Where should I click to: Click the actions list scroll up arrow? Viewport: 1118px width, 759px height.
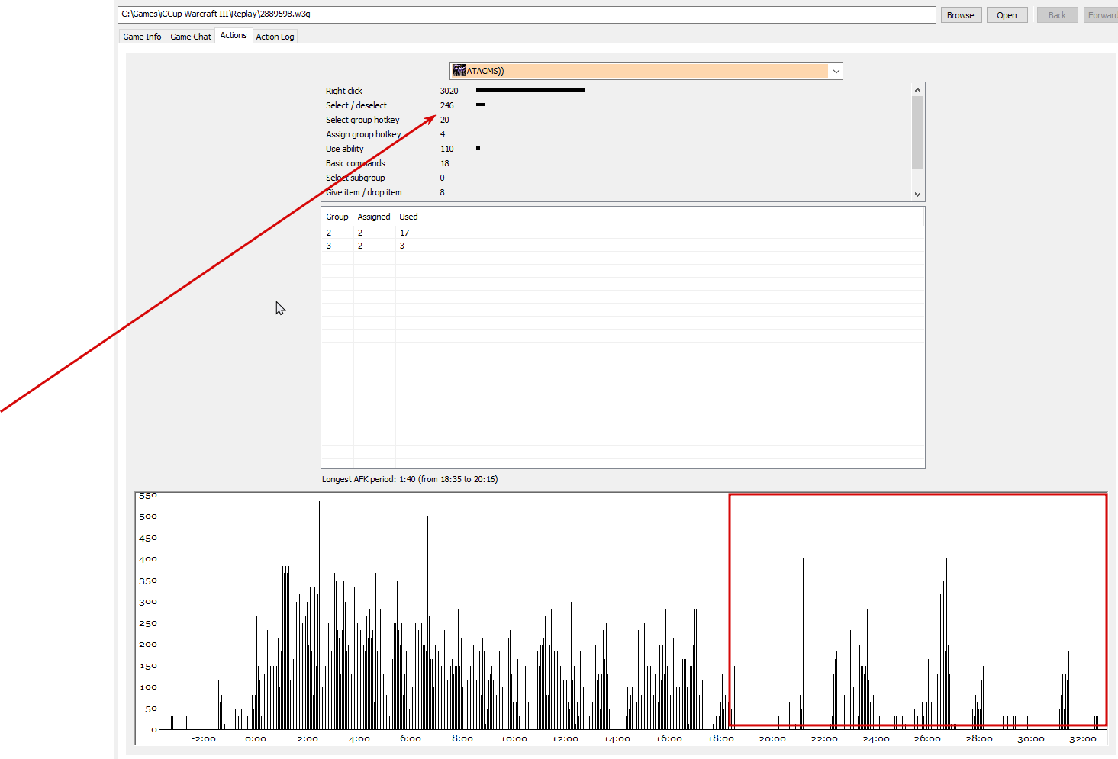point(917,90)
